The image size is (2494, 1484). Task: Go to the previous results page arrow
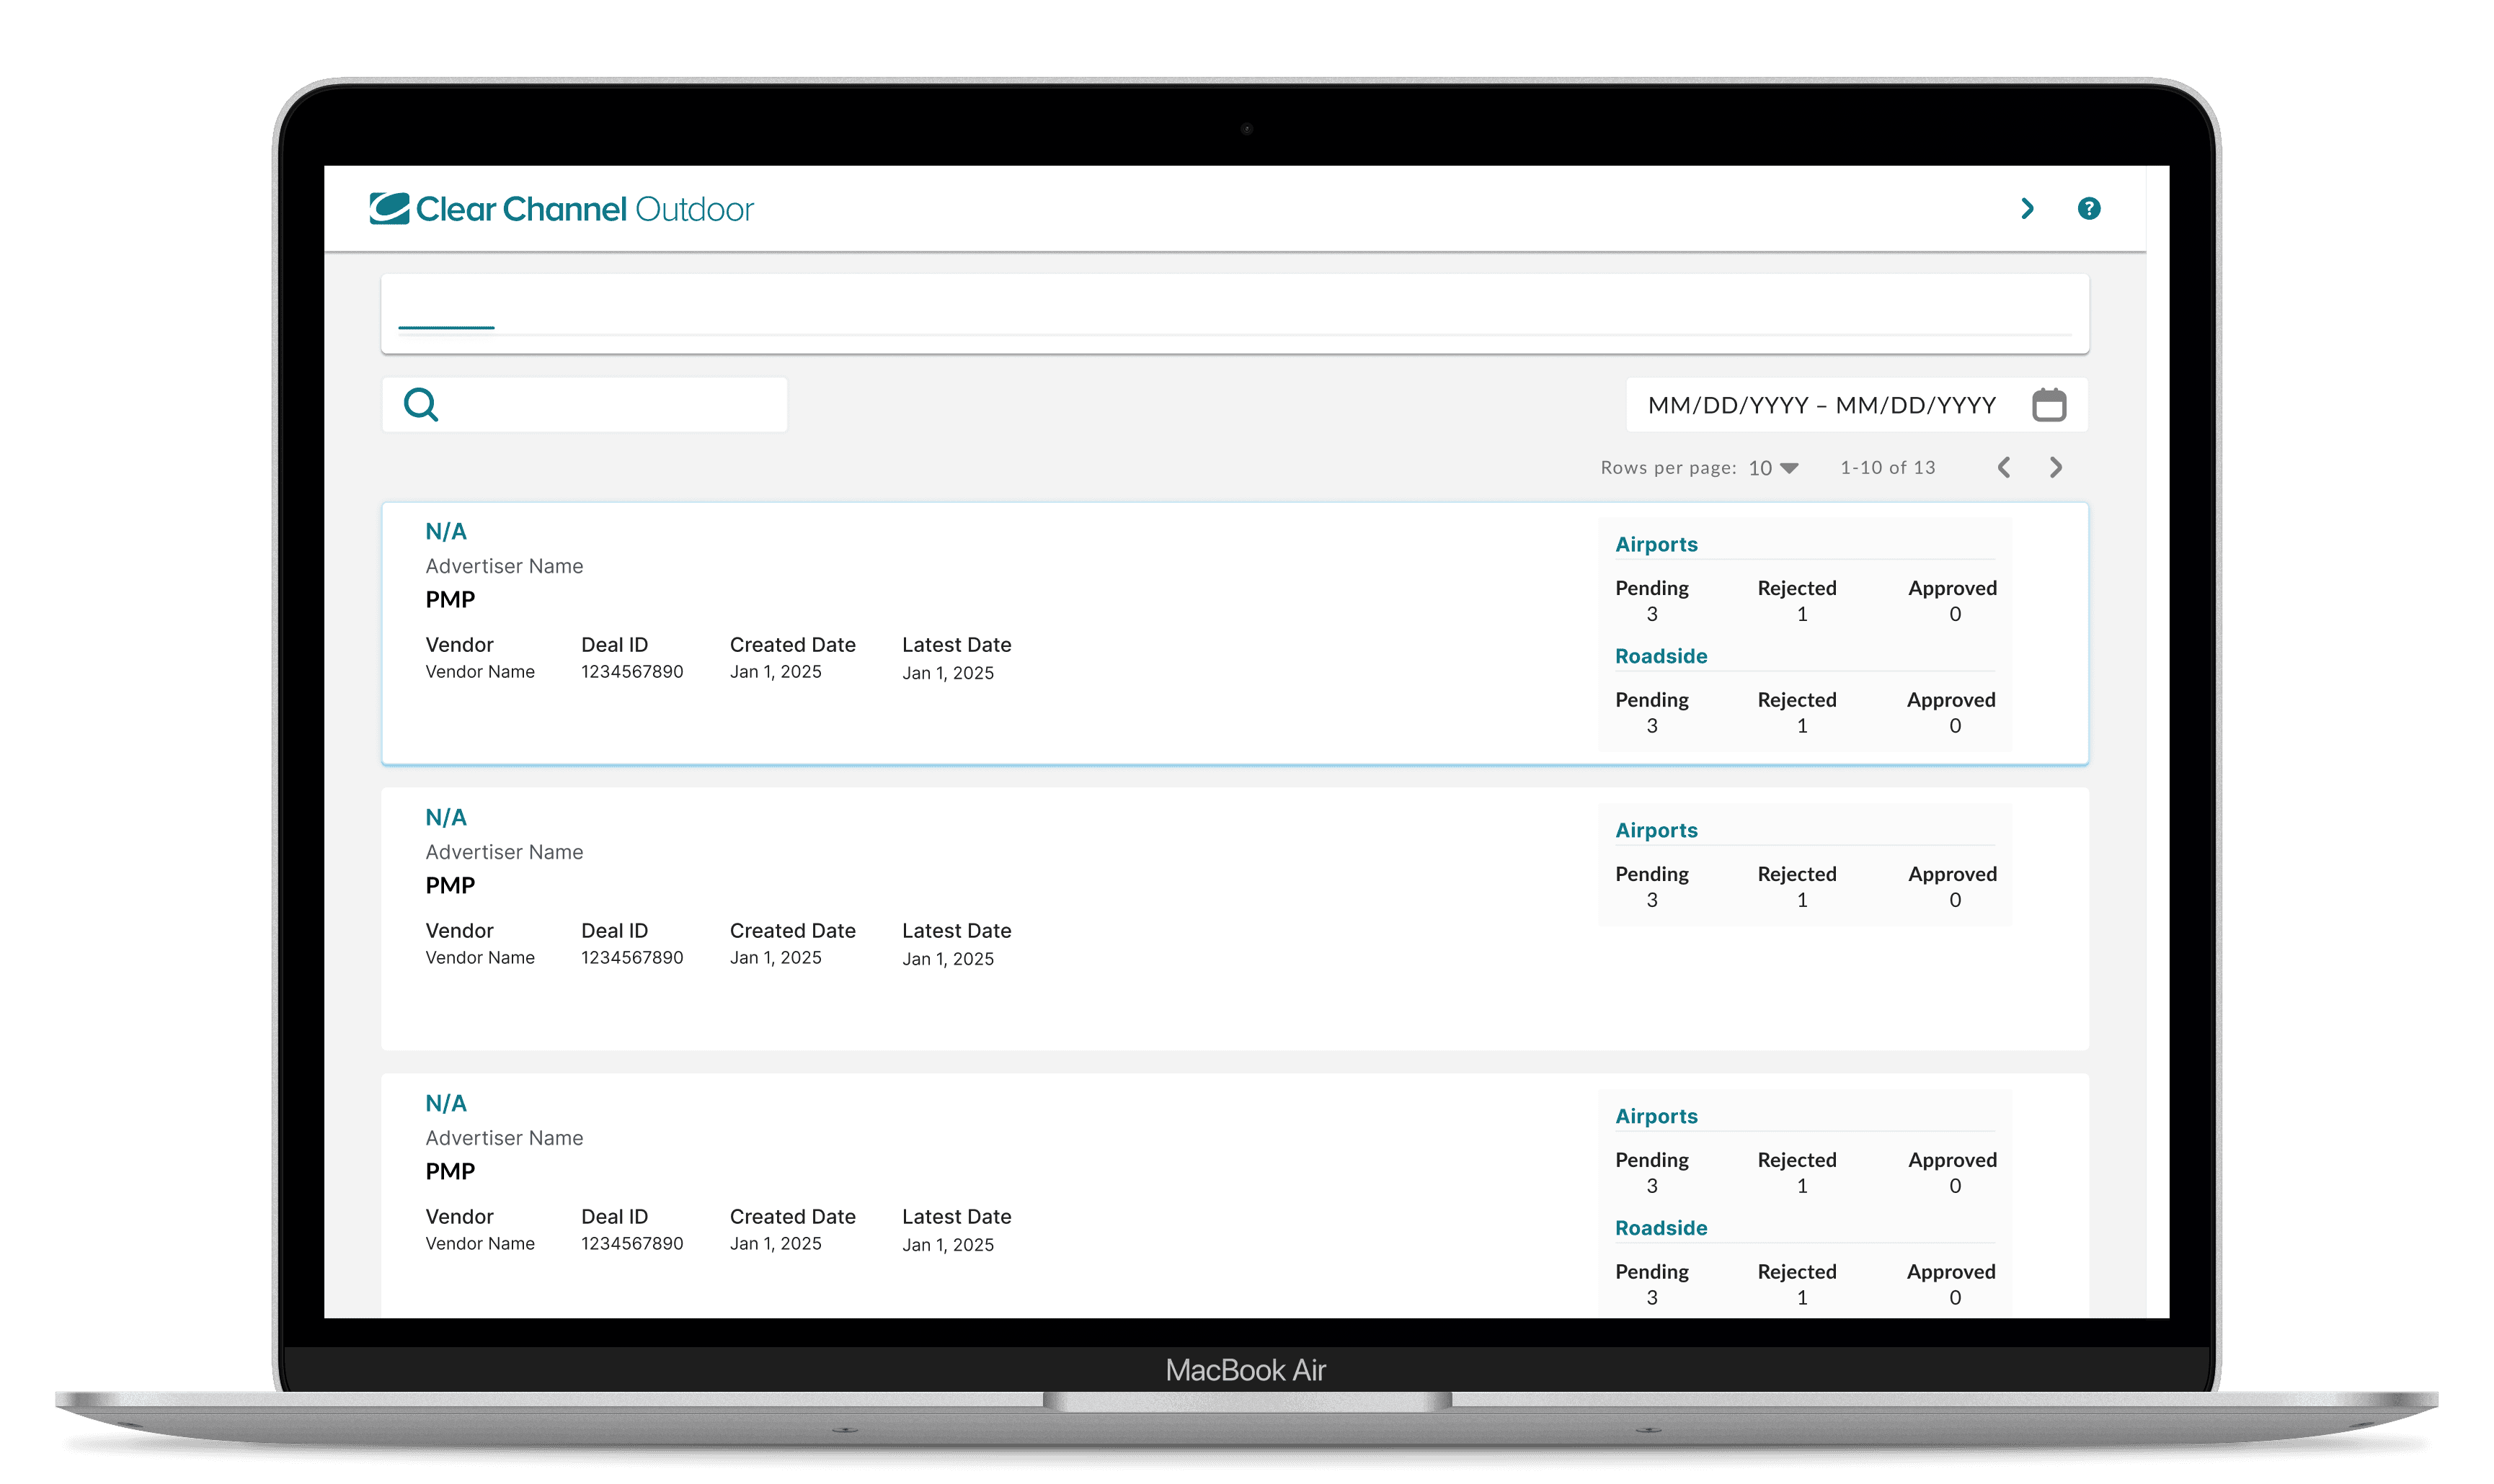(2004, 468)
